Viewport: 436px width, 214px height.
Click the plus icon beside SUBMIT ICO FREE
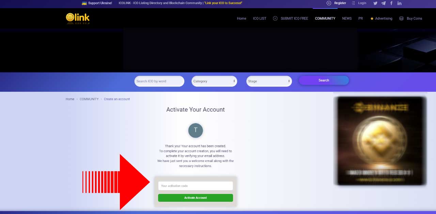(x=275, y=18)
